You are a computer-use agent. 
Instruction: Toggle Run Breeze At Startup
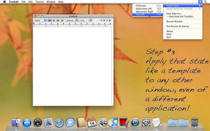(183, 26)
